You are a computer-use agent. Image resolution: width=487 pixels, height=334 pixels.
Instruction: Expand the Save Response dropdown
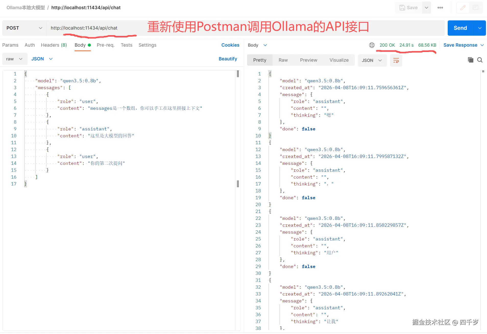click(x=483, y=45)
